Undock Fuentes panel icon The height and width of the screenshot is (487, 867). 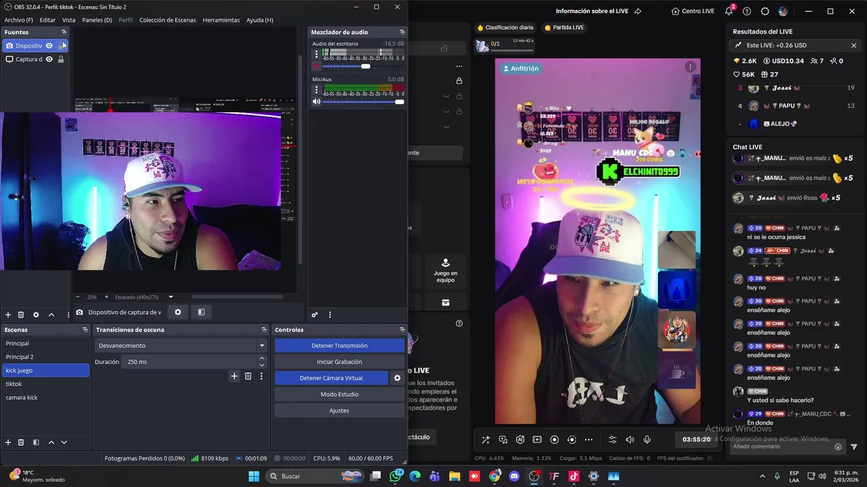[64, 32]
